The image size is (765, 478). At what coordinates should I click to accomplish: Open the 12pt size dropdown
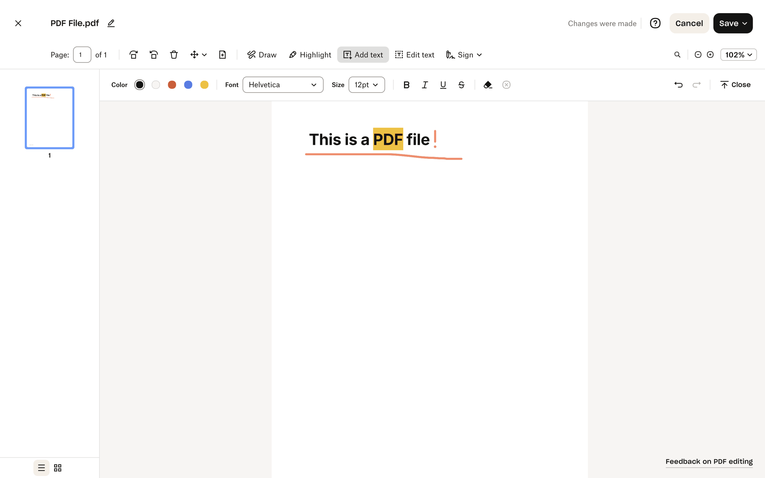coord(367,84)
